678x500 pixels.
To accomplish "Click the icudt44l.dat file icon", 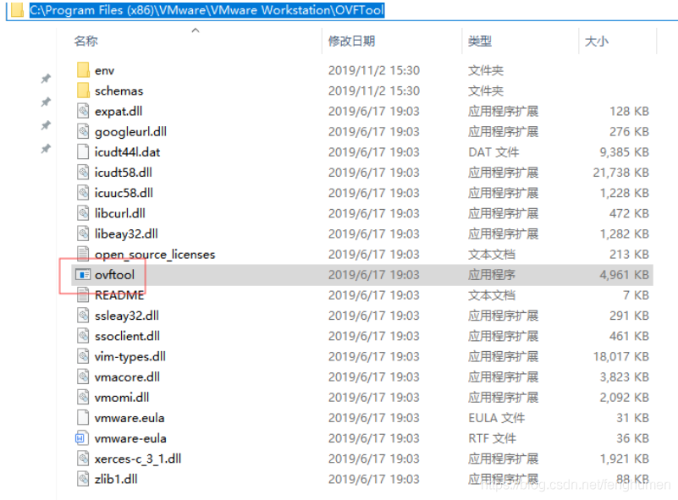I will (x=83, y=151).
